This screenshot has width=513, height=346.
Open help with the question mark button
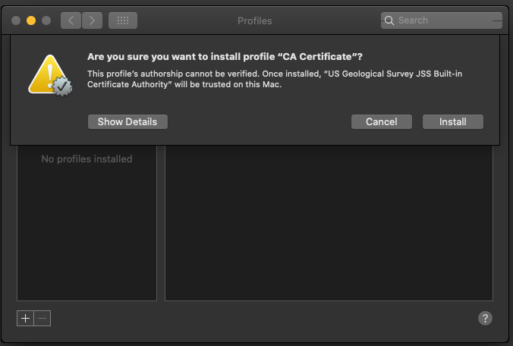(485, 318)
